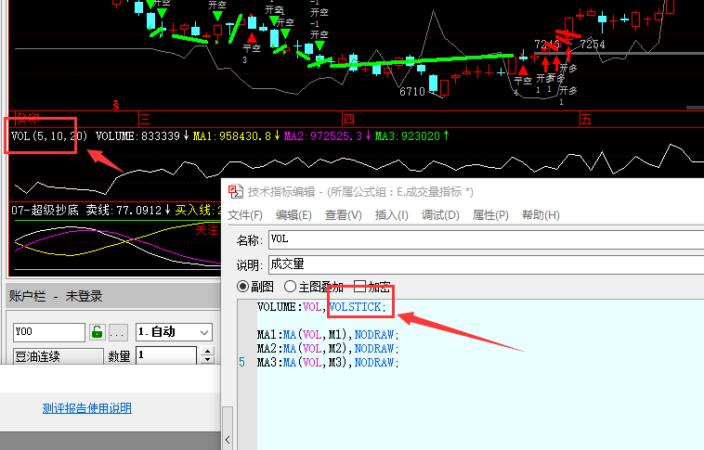Open the 测评报告使用说明 link

pos(87,408)
